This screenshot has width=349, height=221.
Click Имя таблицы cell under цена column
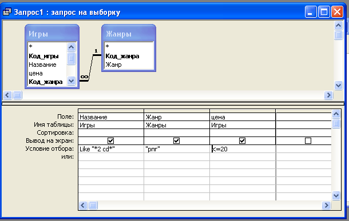[x=243, y=125]
